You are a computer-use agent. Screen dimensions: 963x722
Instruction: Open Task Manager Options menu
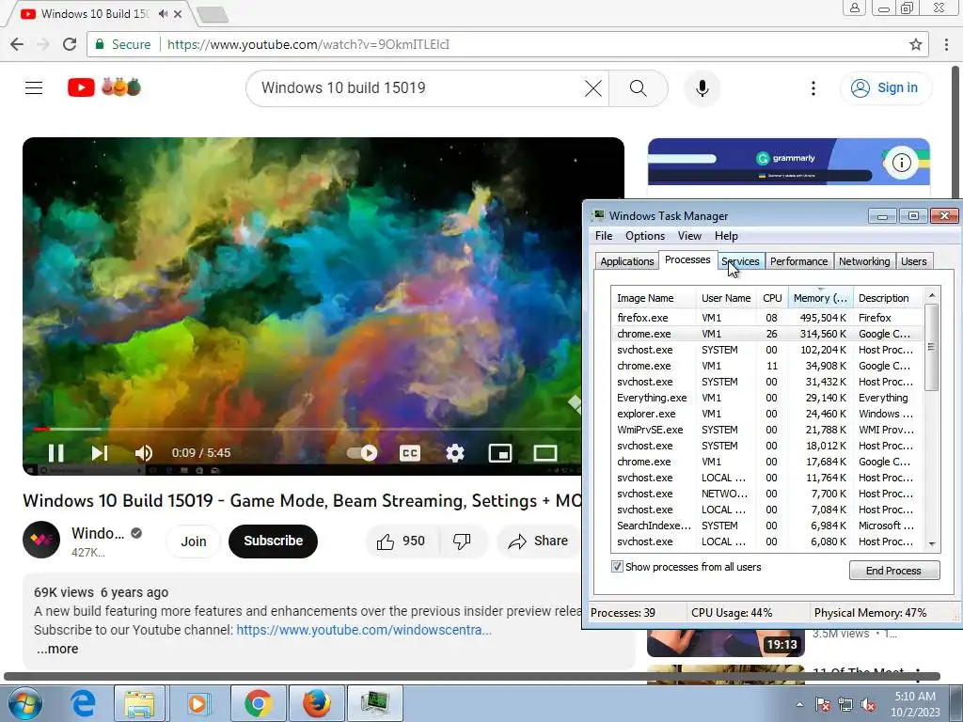coord(645,236)
